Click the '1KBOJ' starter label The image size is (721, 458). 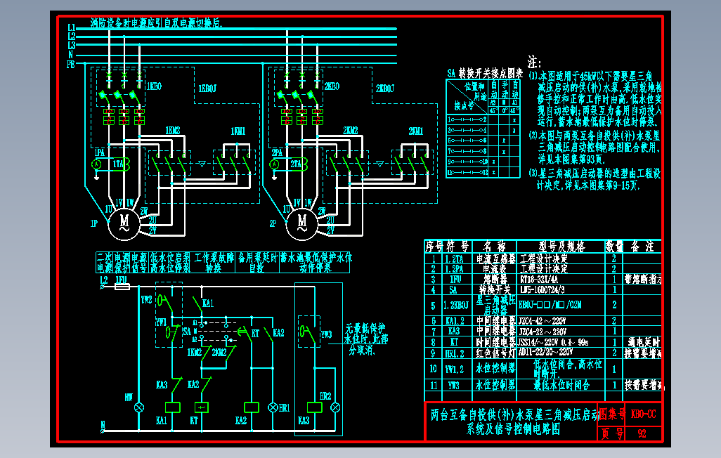[x=207, y=89]
